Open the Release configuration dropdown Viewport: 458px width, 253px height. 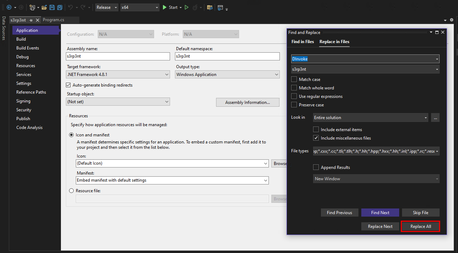[107, 7]
